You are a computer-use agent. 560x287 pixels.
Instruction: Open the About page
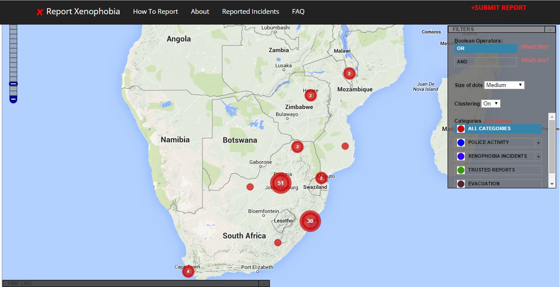[200, 12]
